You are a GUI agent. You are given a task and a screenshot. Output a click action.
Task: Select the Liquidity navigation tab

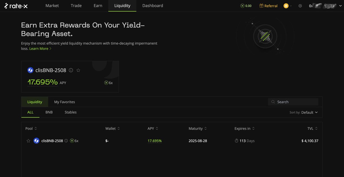[122, 6]
